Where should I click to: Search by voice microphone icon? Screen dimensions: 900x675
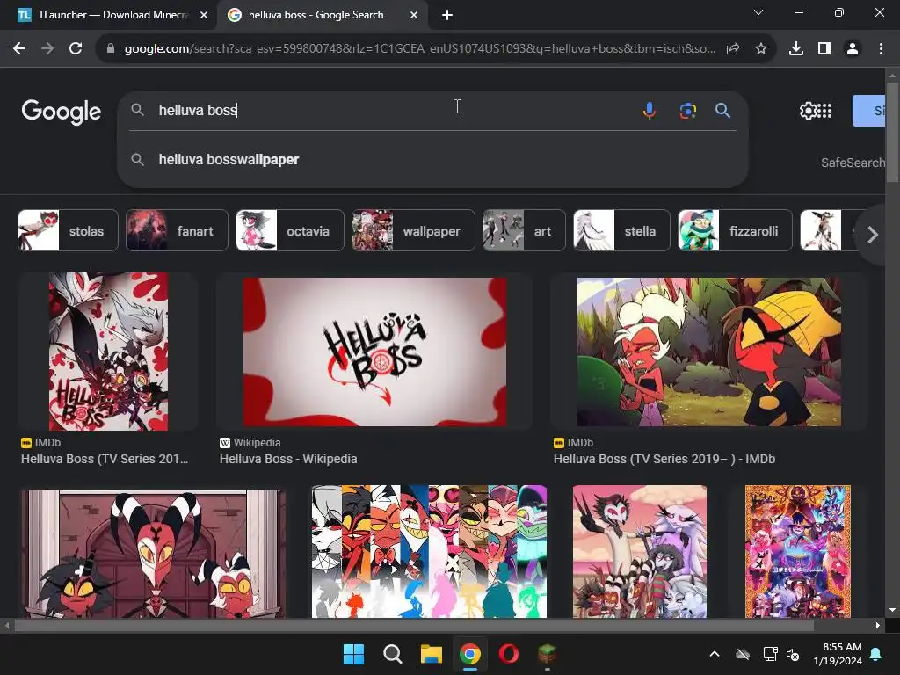tap(650, 110)
